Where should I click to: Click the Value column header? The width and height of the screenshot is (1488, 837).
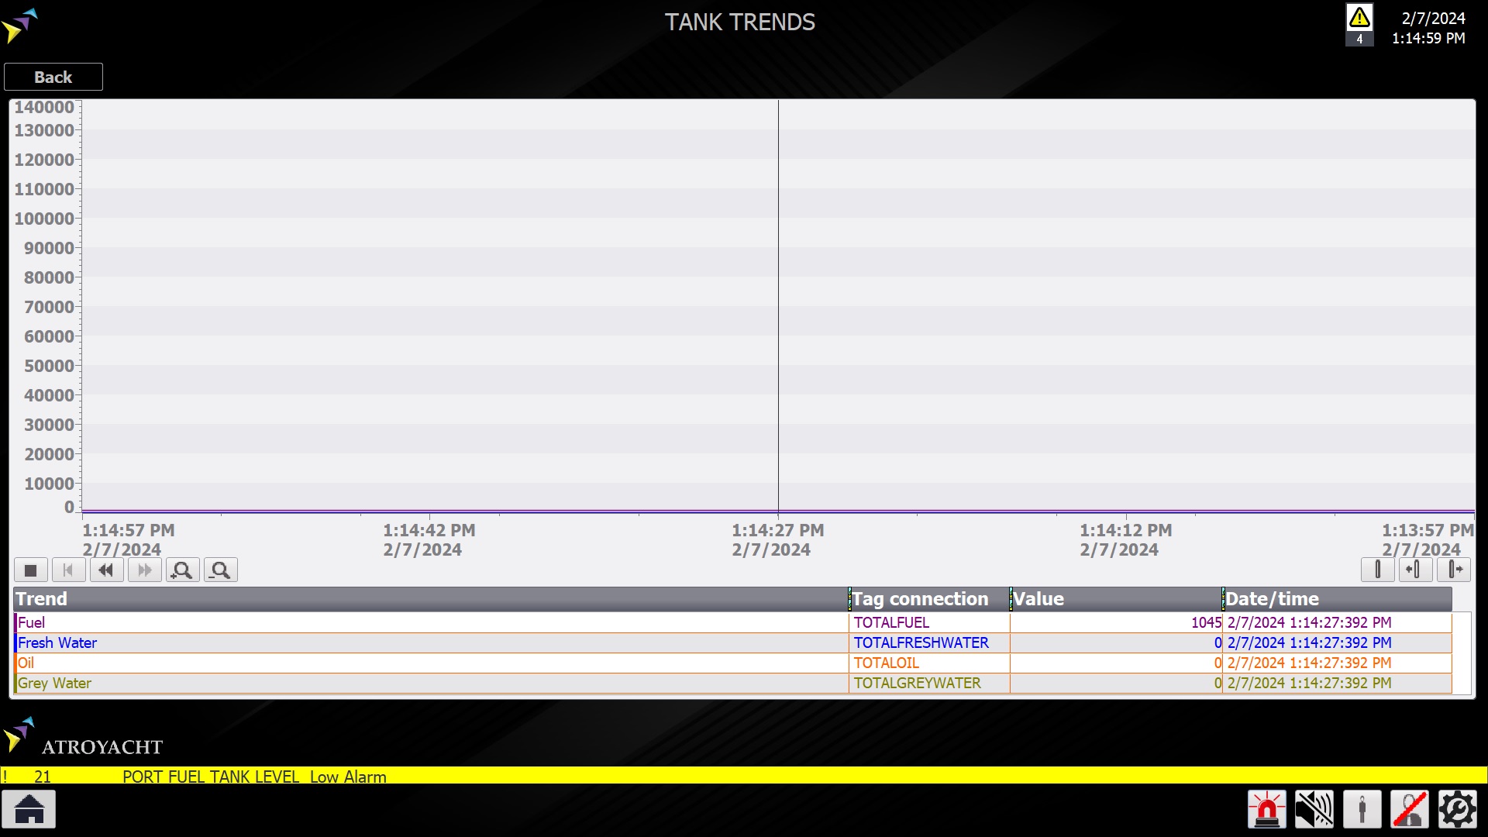pos(1115,599)
